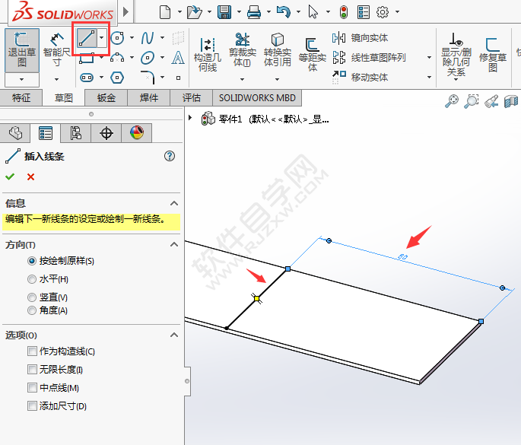The image size is (521, 445).
Task: Select the Spline tool
Action: [148, 37]
